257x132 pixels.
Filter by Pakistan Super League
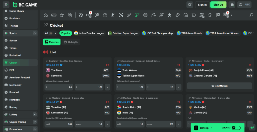tap(123, 33)
